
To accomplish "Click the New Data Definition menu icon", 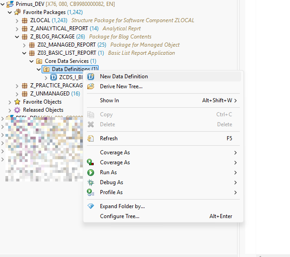I will tap(91, 76).
